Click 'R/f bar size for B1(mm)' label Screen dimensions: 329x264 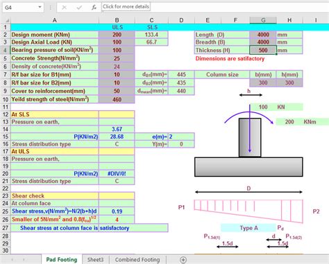[55, 74]
